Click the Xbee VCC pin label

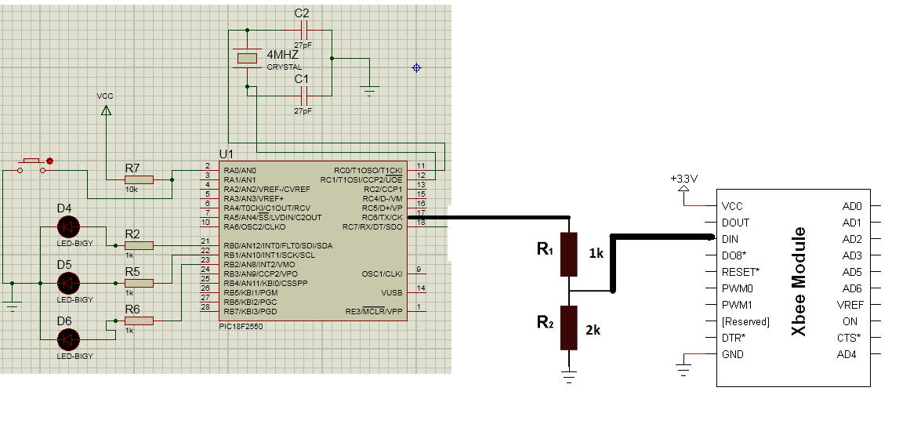(732, 206)
